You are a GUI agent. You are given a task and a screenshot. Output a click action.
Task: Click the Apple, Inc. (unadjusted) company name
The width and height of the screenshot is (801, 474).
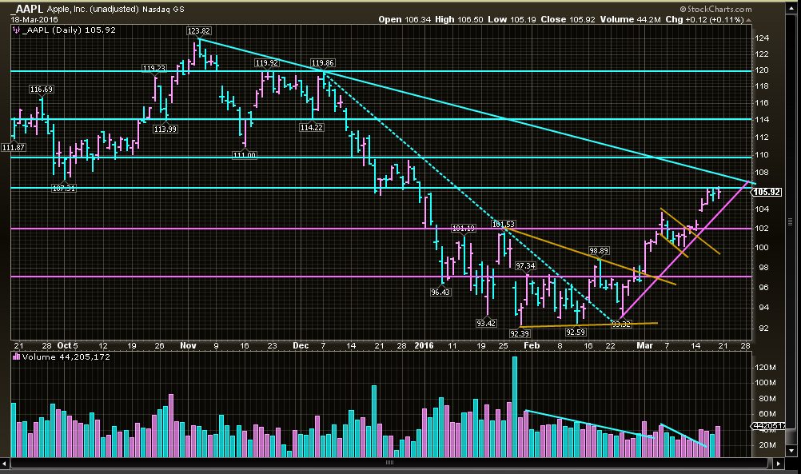(x=93, y=9)
